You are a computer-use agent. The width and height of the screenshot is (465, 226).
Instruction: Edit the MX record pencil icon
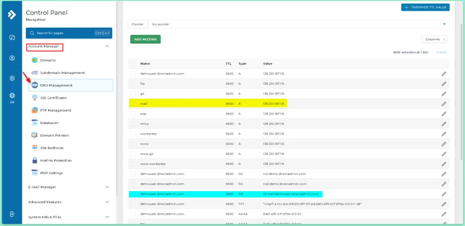point(444,194)
